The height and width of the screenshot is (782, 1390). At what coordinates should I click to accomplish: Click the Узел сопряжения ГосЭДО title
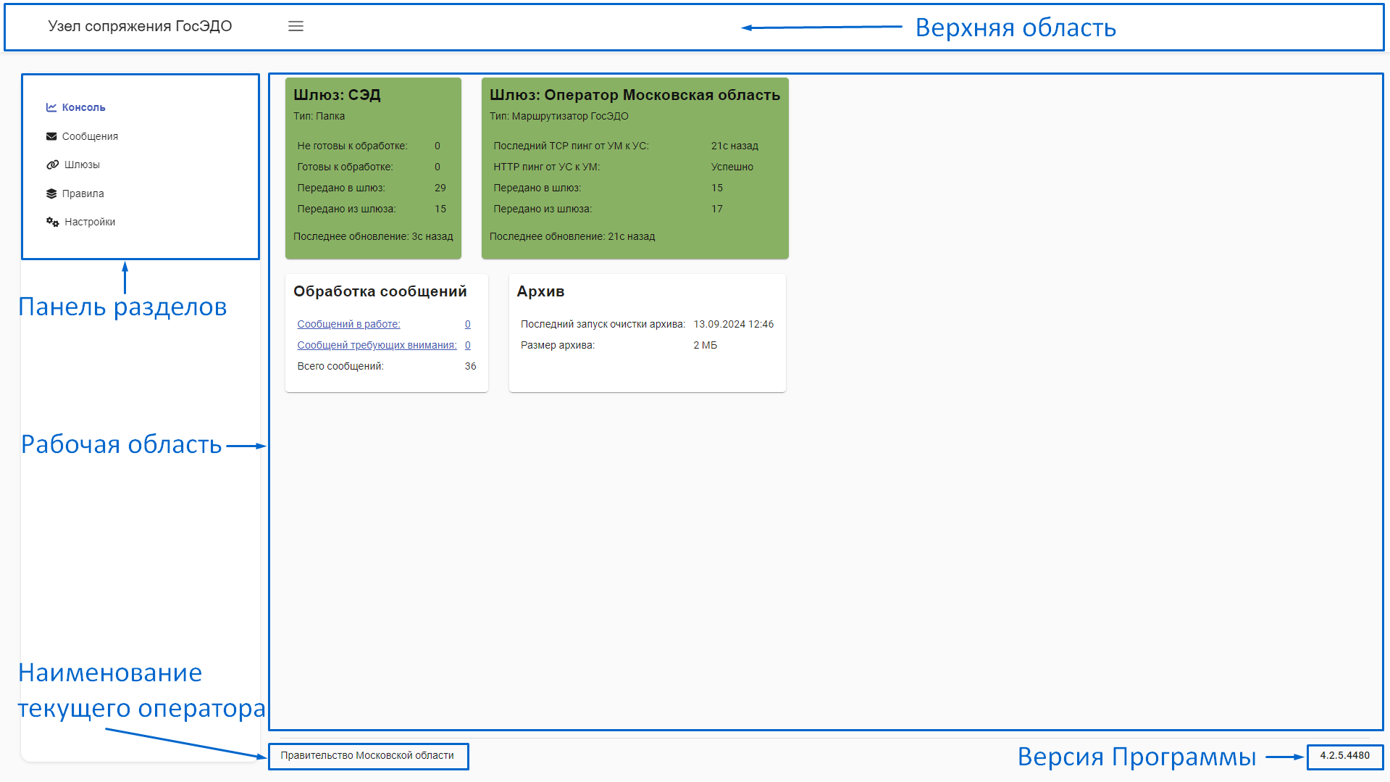140,26
